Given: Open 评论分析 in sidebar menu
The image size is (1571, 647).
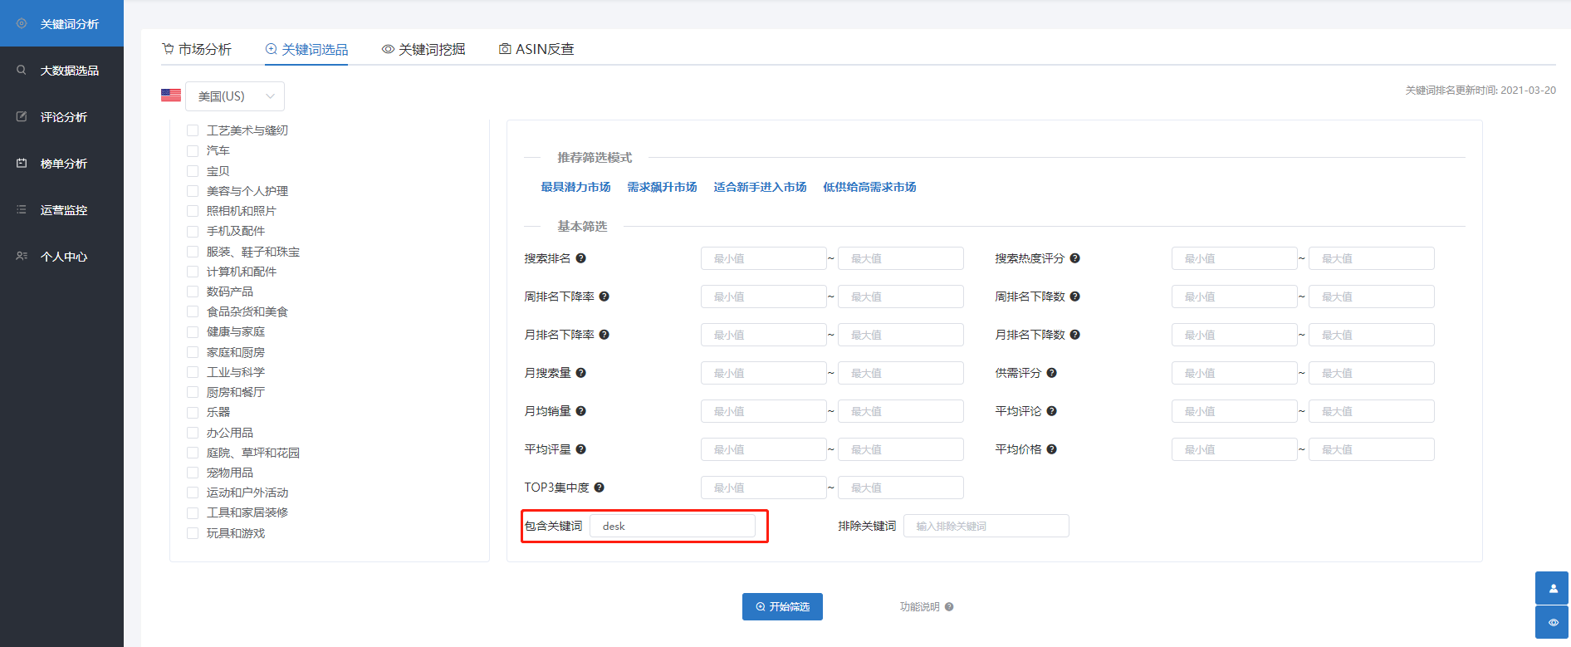Looking at the screenshot, I should [x=61, y=116].
